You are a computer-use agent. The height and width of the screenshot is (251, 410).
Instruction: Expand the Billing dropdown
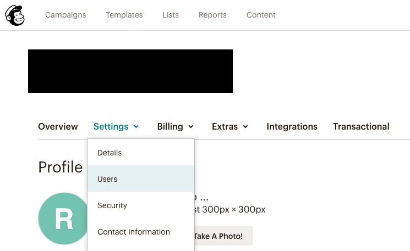(175, 126)
